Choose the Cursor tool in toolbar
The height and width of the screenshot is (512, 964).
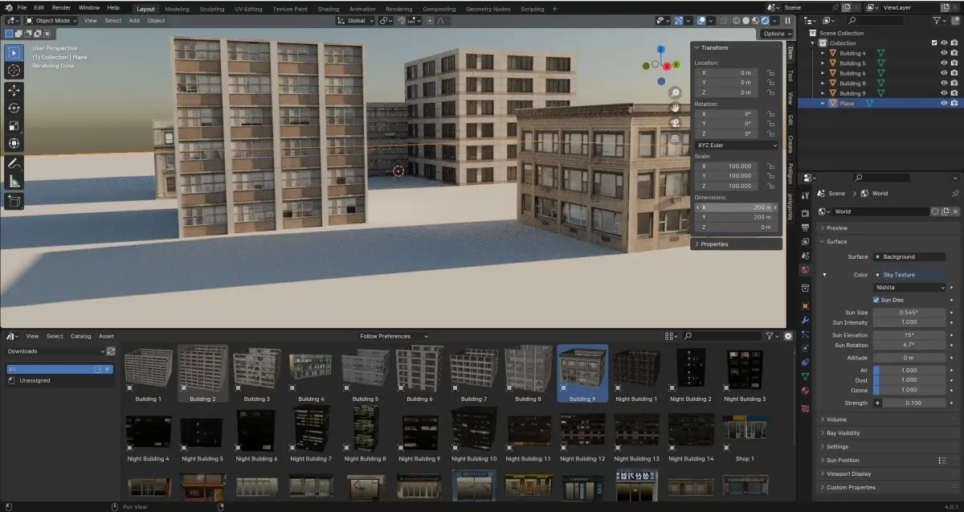tap(14, 70)
